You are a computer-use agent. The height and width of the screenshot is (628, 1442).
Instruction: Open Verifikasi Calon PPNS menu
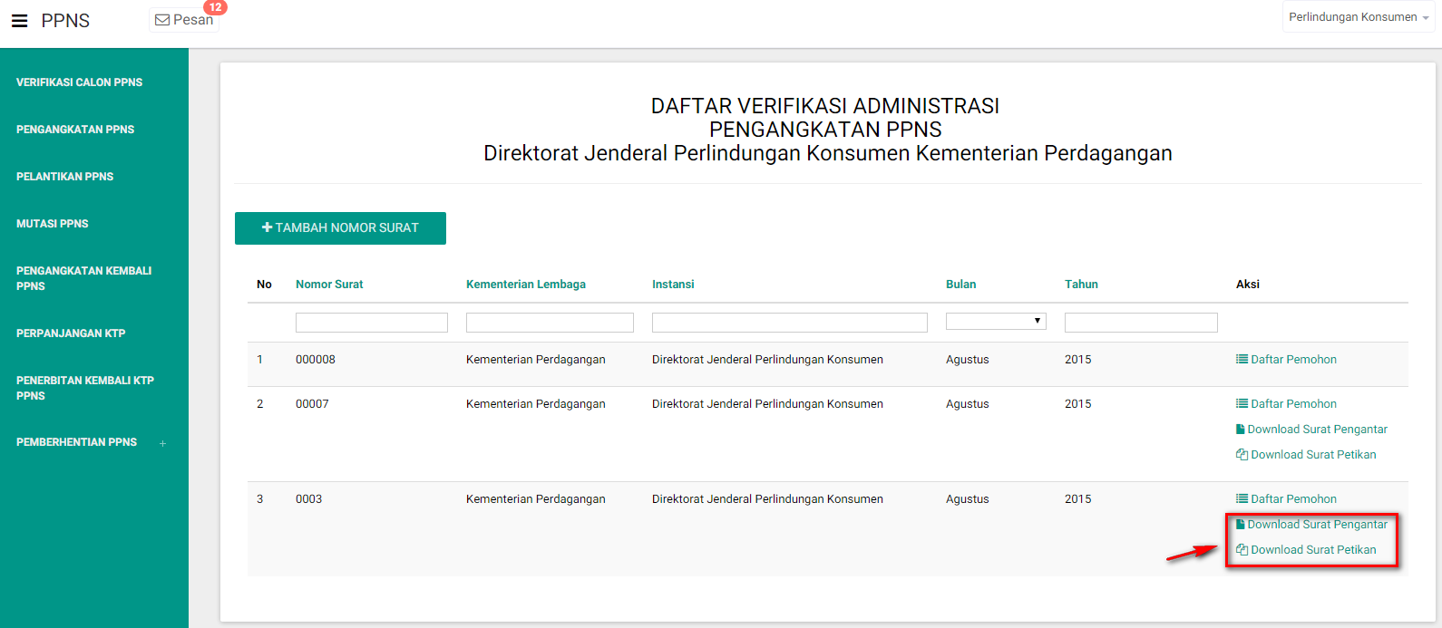pyautogui.click(x=79, y=82)
